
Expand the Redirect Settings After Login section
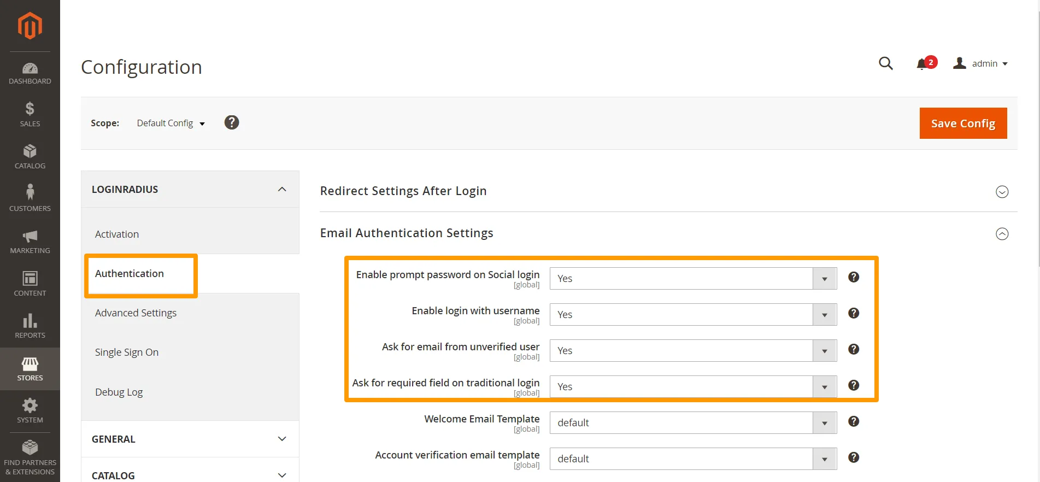pos(1002,192)
